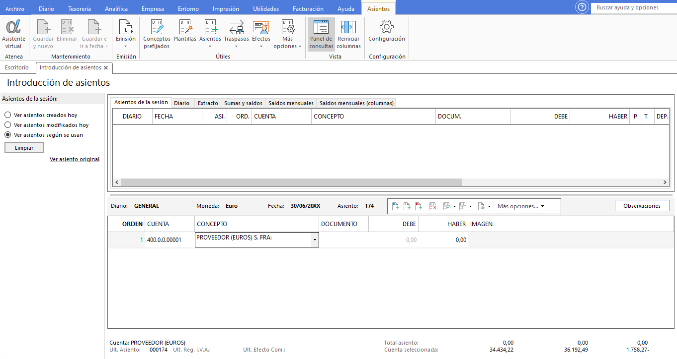Open the Plantillas tool
The height and width of the screenshot is (359, 677).
[x=185, y=32]
